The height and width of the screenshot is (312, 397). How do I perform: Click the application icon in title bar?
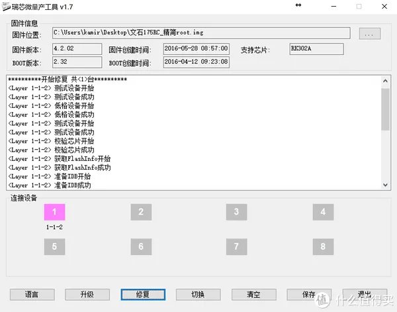click(x=6, y=7)
